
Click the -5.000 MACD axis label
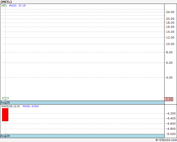tap(171, 134)
